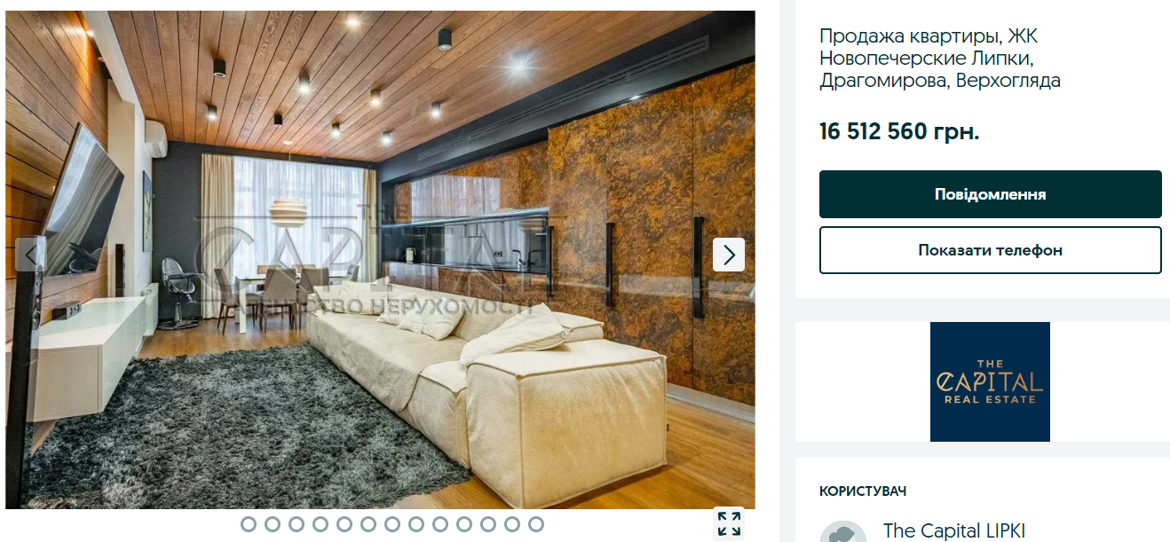Select the seventh gallery dot indicator
This screenshot has width=1170, height=542.
click(x=392, y=524)
